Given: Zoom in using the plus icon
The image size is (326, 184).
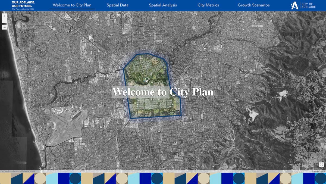Looking at the screenshot, I should 4,16.
